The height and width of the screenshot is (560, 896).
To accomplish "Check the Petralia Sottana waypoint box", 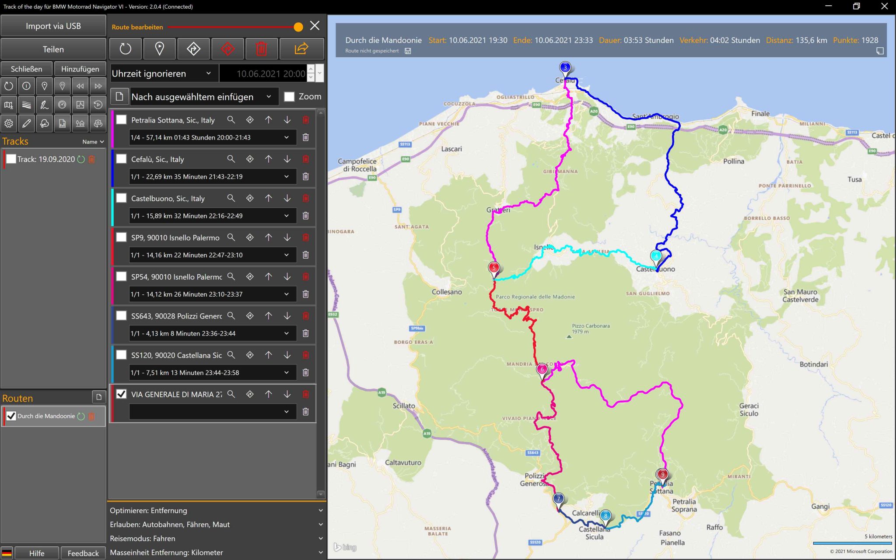I will coord(121,119).
